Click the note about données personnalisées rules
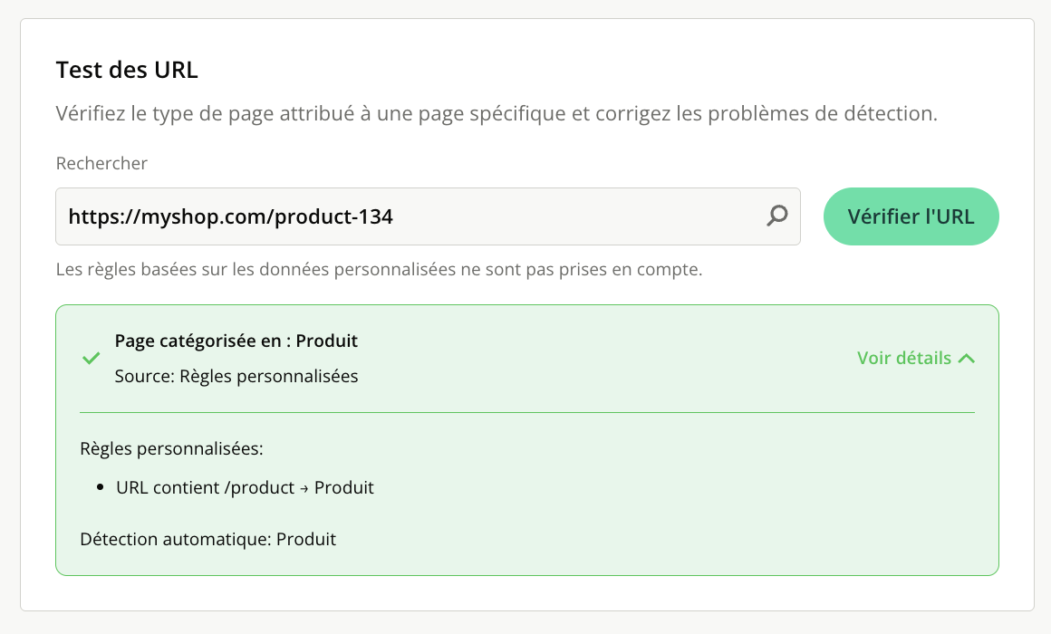This screenshot has height=634, width=1051. pos(379,269)
